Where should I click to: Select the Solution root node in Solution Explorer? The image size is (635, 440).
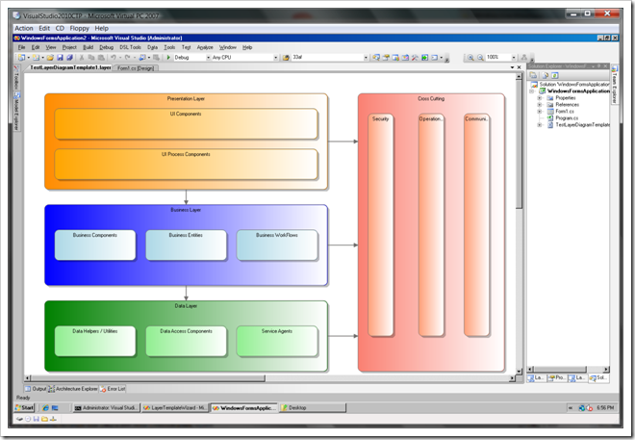pos(570,85)
